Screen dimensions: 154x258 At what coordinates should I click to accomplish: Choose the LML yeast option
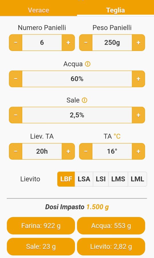(x=137, y=179)
